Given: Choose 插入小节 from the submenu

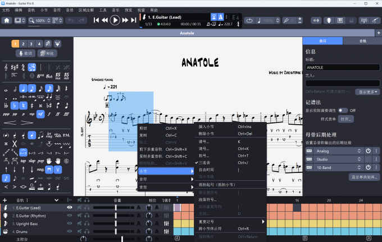Looking at the screenshot, I should (207, 127).
